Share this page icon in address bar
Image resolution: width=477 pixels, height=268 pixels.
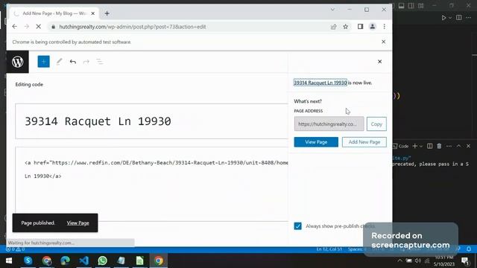point(333,27)
